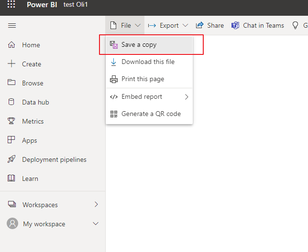Expand the Embed report submenu arrow
Screen dimensions: 308x252
point(187,97)
